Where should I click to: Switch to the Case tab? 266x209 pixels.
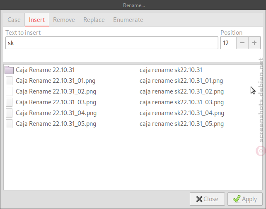tap(14, 20)
